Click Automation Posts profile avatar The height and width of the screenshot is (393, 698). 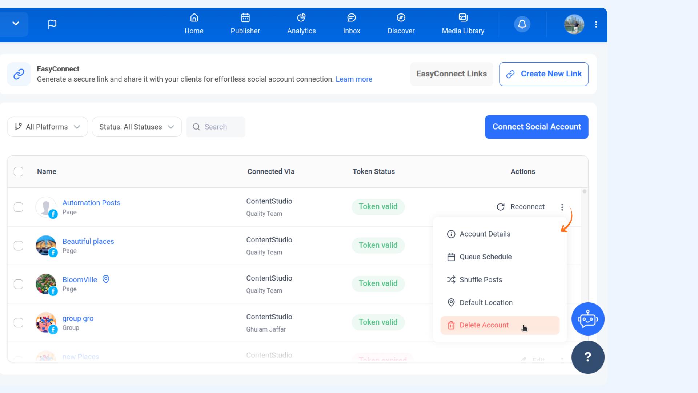click(x=46, y=207)
